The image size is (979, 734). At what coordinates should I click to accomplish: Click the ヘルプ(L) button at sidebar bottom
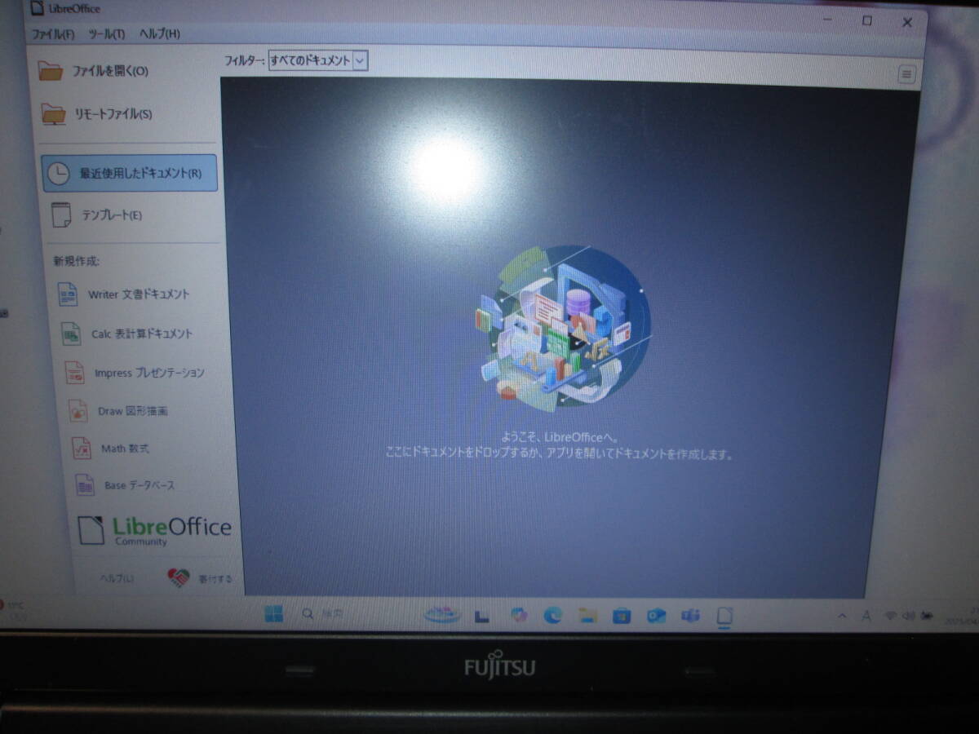[116, 578]
